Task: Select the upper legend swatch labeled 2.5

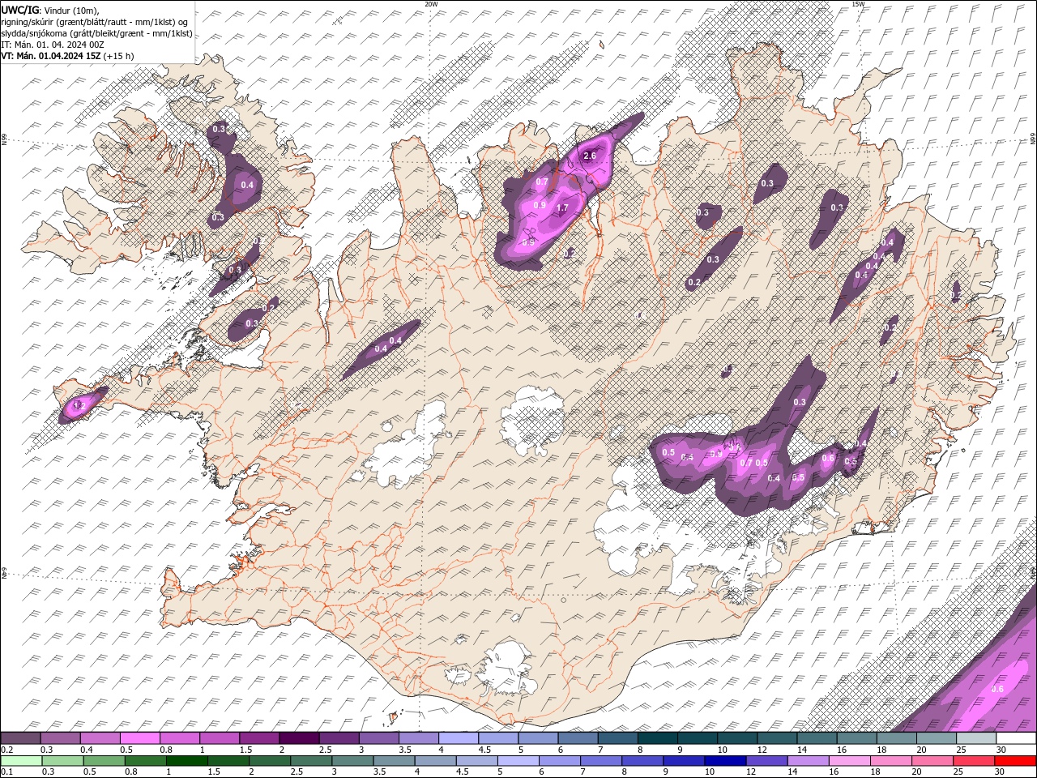Action: (x=339, y=738)
